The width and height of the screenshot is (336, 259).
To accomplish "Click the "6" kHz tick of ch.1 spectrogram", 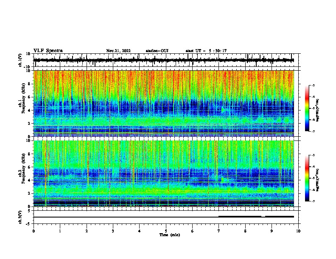I will pos(30,97).
